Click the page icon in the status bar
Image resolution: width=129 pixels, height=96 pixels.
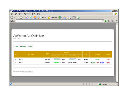11,84
